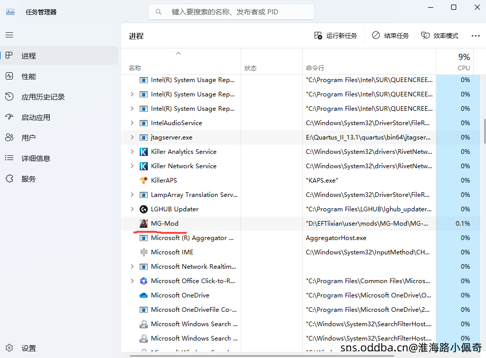
Task: Expand the LampArray Translation Service row
Action: pos(132,195)
